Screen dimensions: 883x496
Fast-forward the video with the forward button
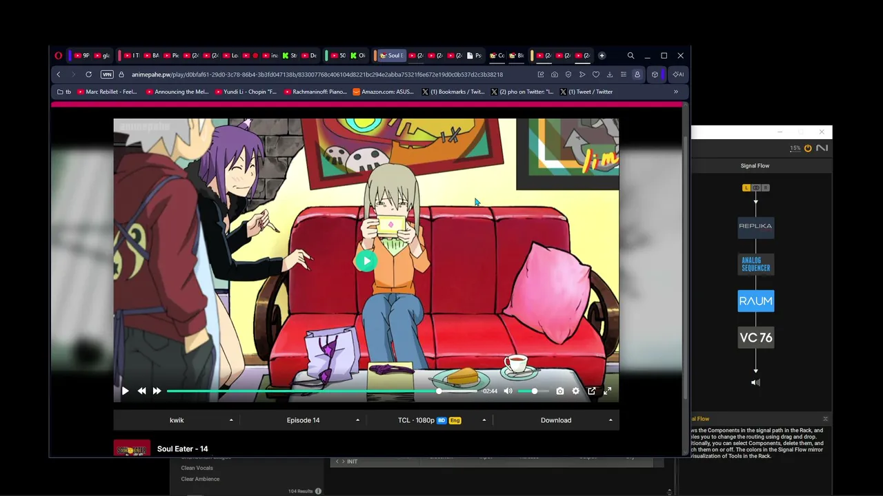coord(157,391)
